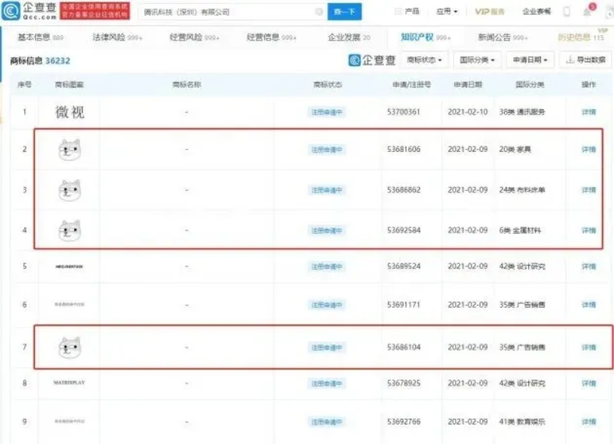Expand the 国际分类 filter dropdown
Image resolution: width=614 pixels, height=444 pixels.
tap(478, 60)
